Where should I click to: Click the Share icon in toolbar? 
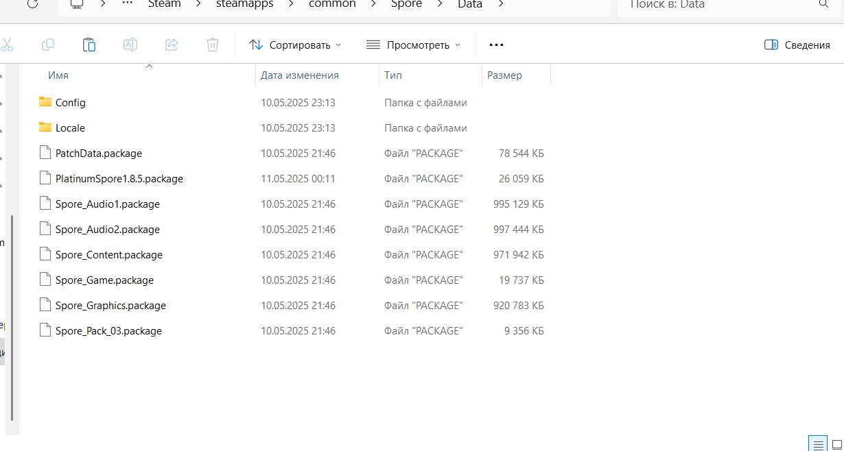(x=172, y=45)
